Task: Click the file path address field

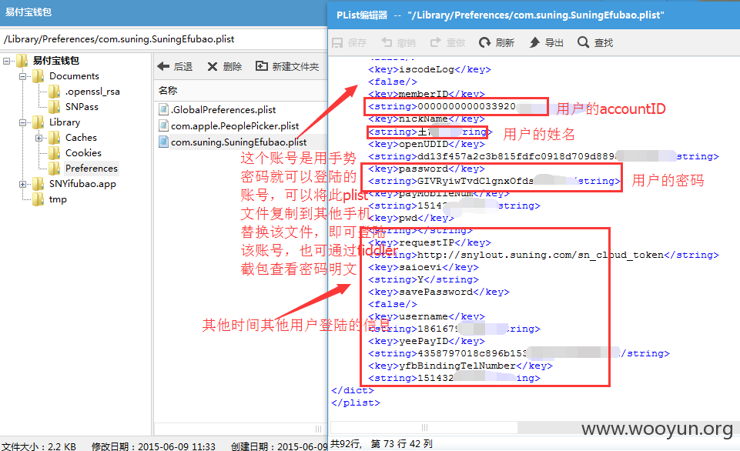Action: (x=164, y=39)
